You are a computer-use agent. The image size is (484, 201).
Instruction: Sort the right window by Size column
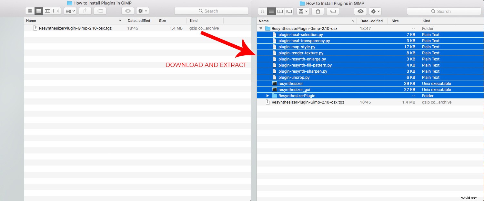pos(395,21)
